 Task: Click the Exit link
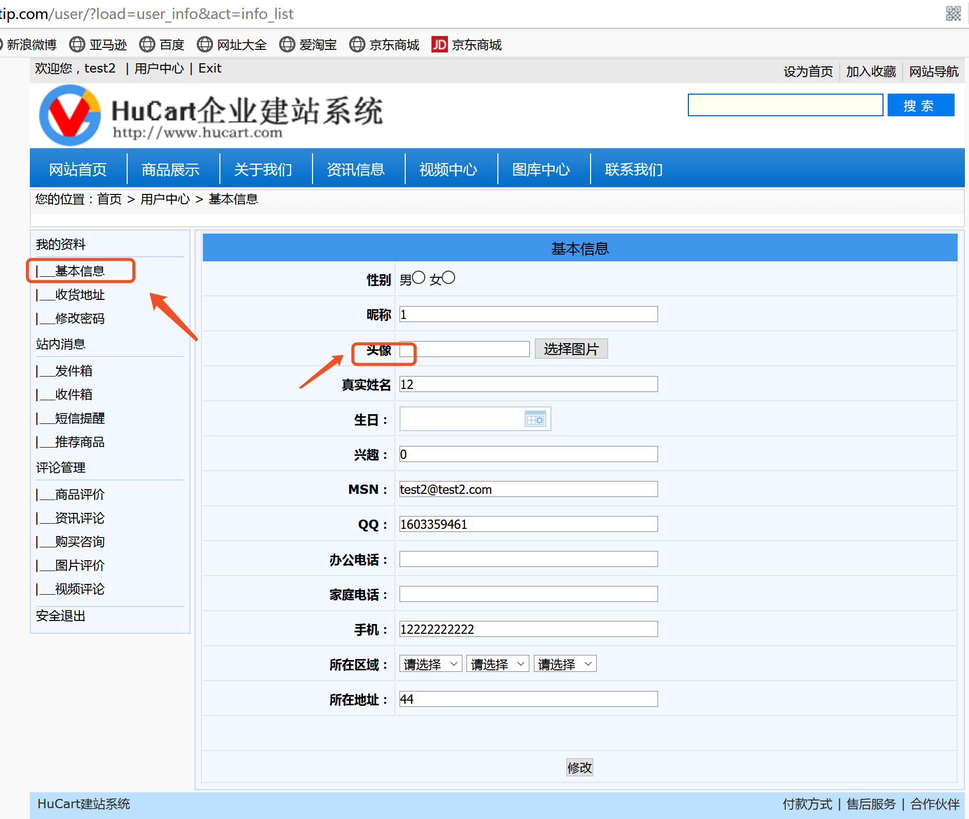pyautogui.click(x=210, y=68)
